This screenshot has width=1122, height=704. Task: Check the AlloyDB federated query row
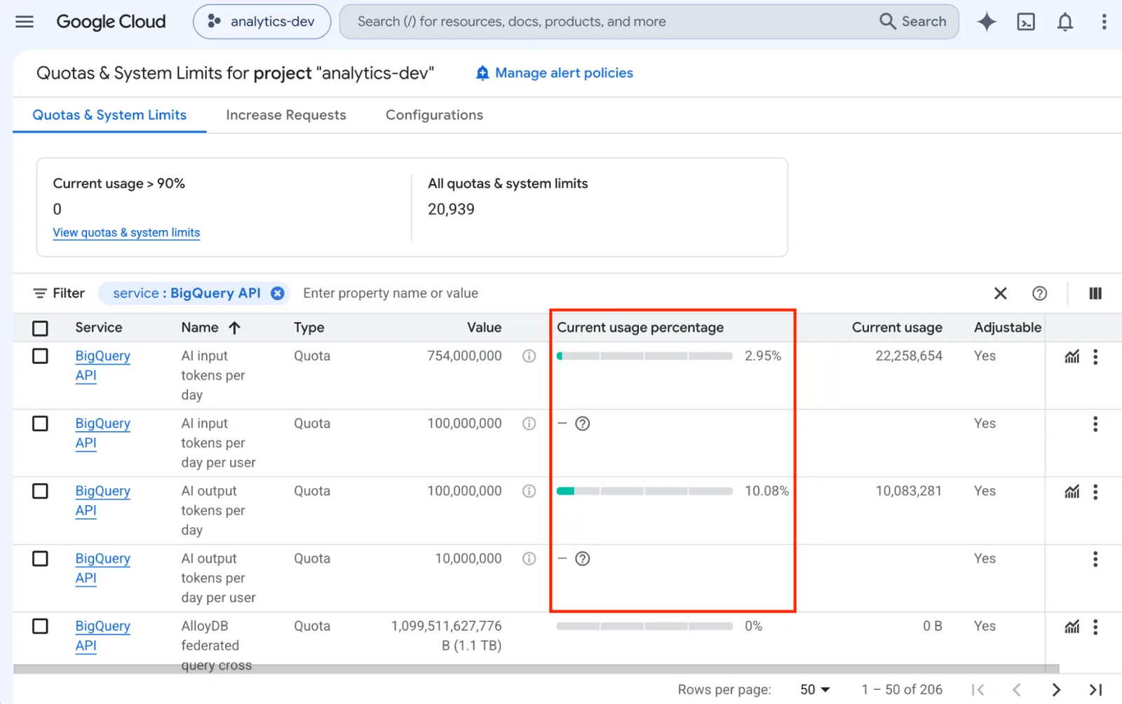point(40,626)
